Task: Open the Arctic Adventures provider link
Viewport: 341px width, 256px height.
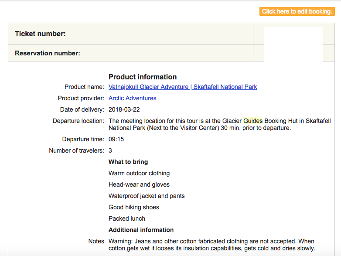Action: click(x=133, y=98)
